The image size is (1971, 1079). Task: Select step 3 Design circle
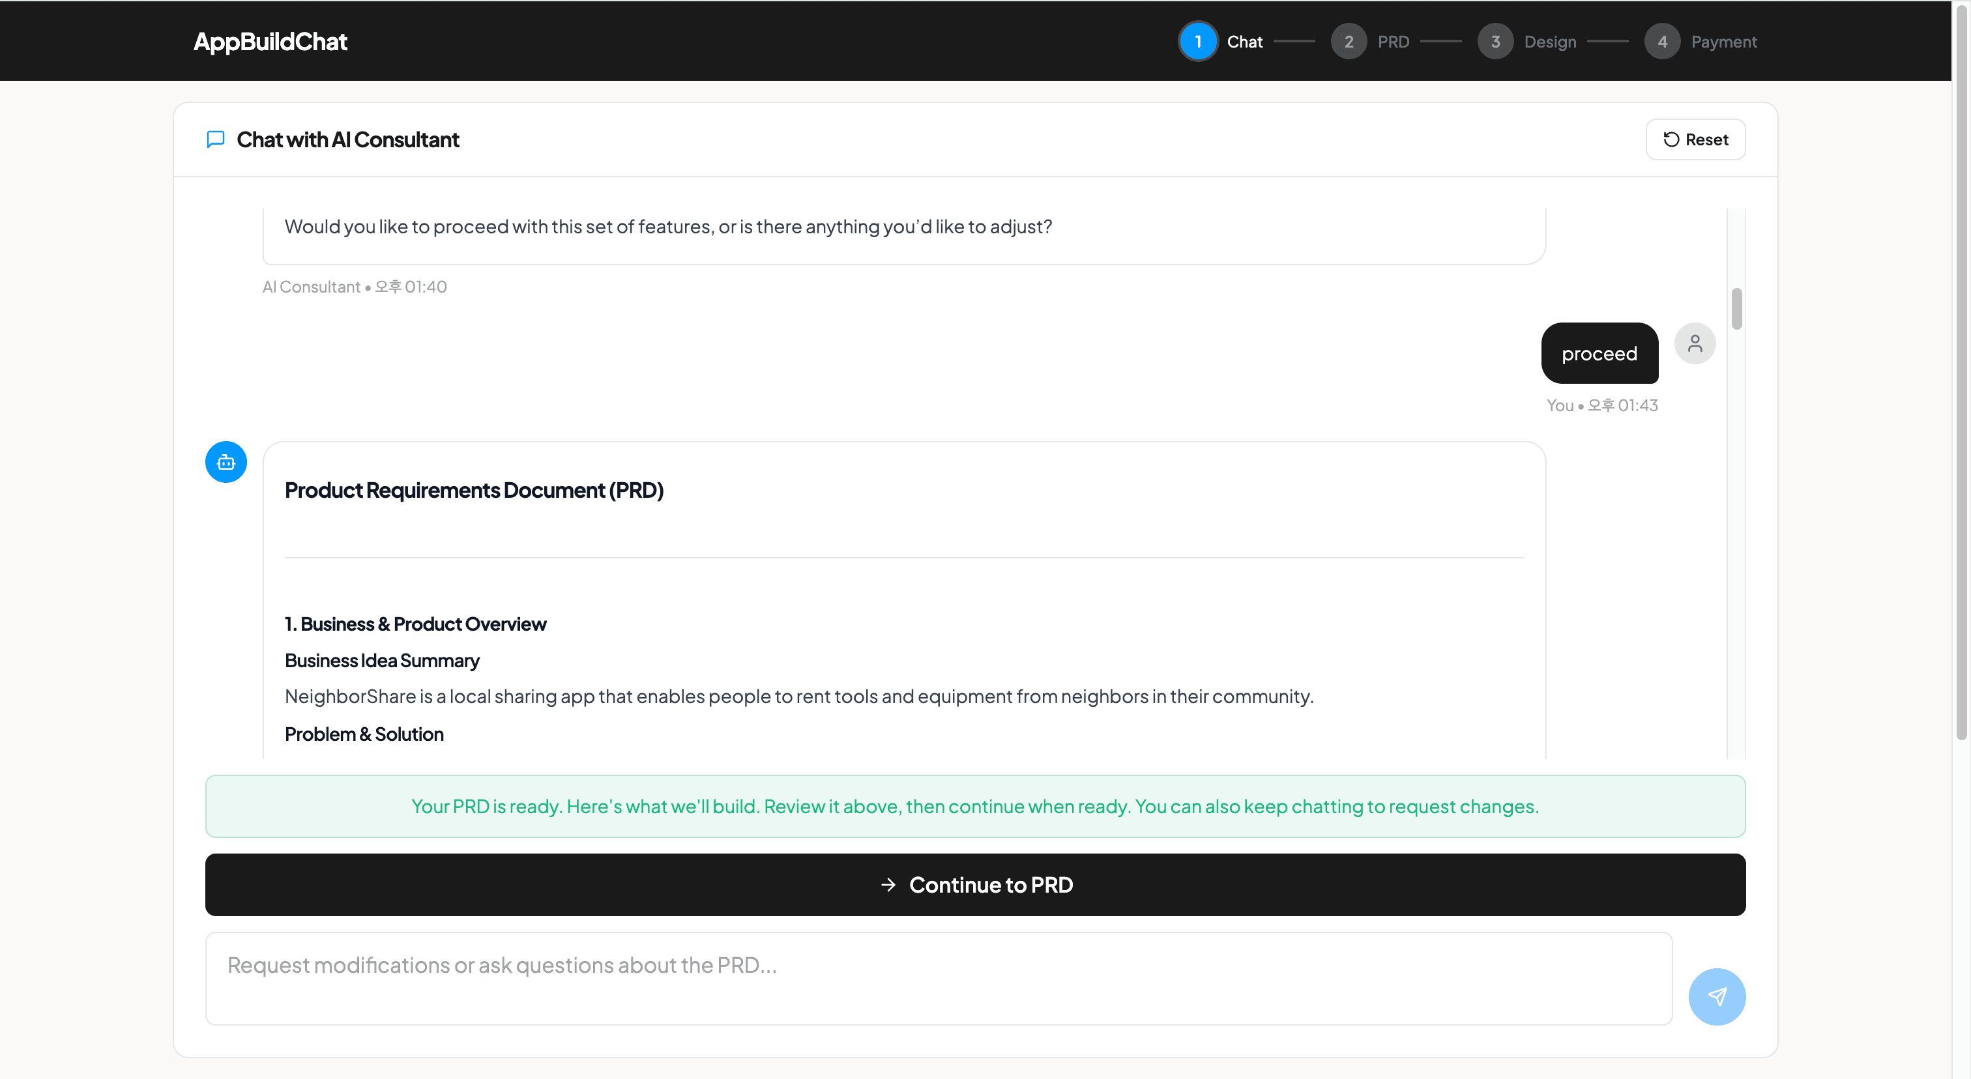1495,41
